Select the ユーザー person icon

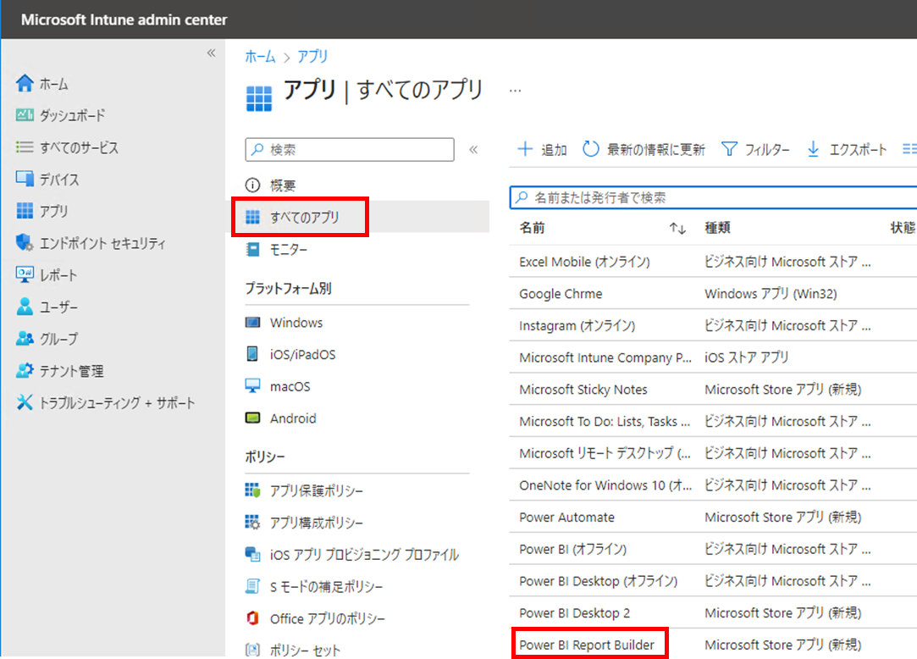(x=25, y=306)
